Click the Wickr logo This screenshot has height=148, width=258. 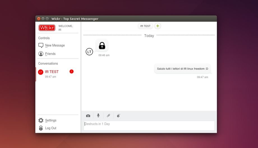[x=47, y=28]
